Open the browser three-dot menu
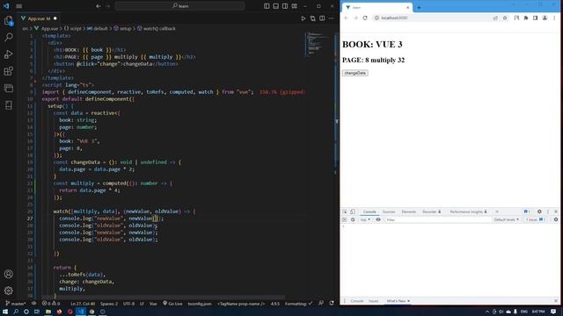 tap(554, 18)
